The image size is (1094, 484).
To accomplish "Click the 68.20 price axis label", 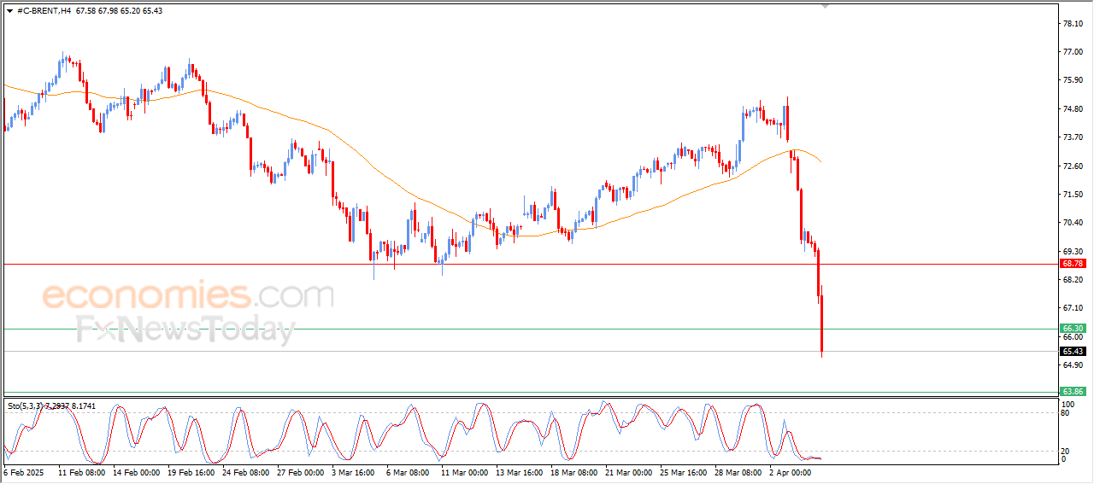I will point(1073,280).
